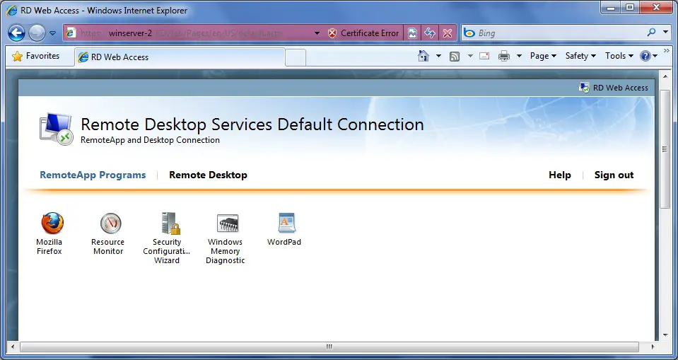
Task: Start Security Configuration Wizard
Action: [167, 224]
